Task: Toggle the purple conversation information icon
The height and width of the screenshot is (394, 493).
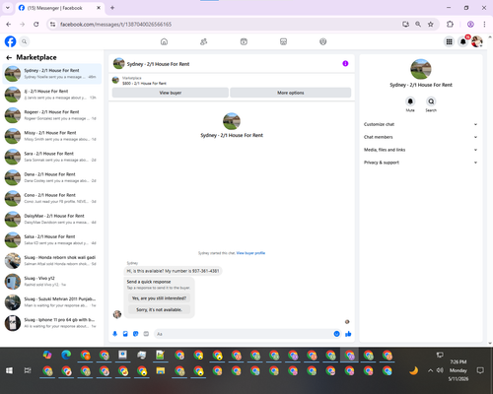Action: [345, 63]
